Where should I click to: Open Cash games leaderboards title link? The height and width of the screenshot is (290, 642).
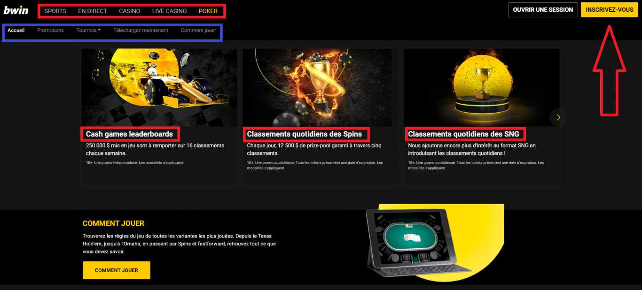coord(129,134)
